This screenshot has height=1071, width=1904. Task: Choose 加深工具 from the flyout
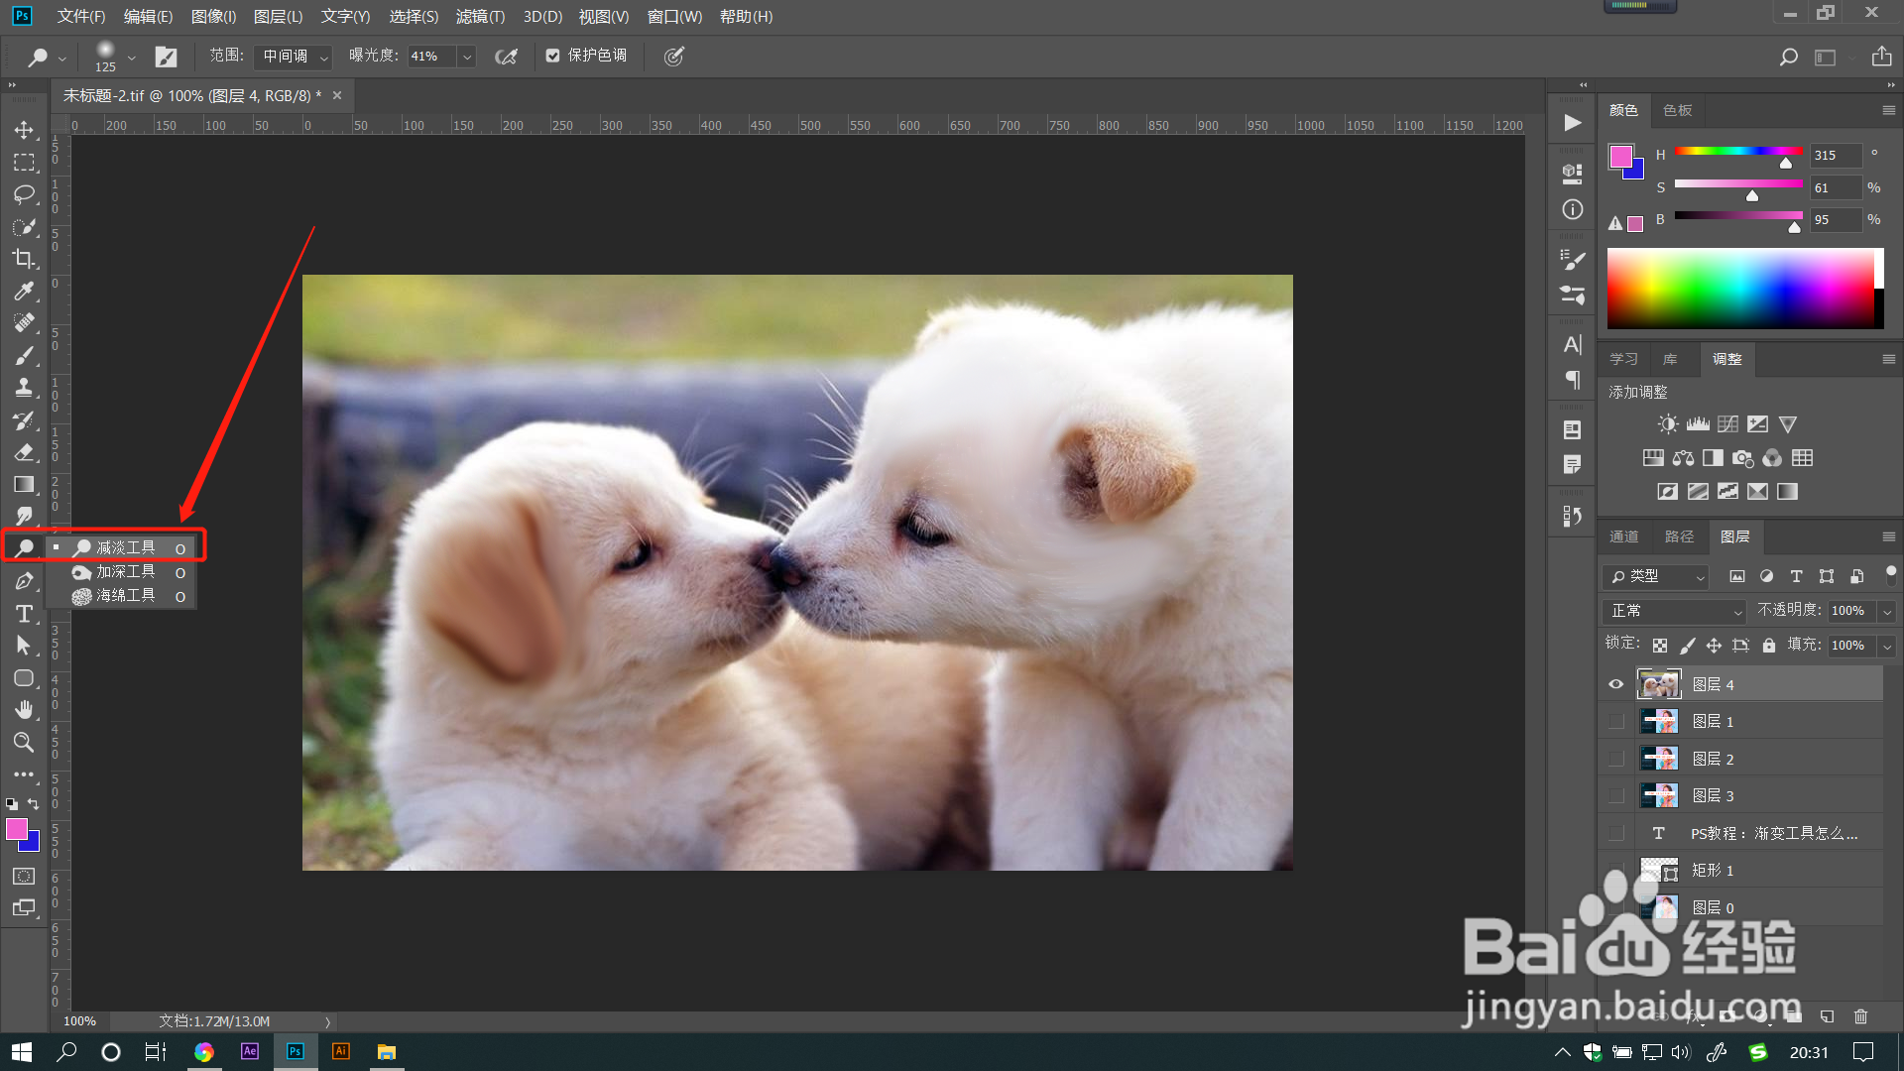point(127,572)
